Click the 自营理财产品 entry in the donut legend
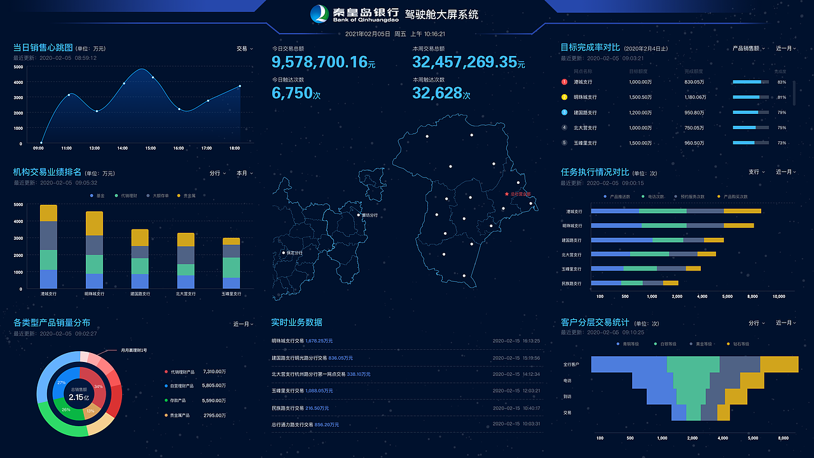The height and width of the screenshot is (458, 814). click(x=195, y=385)
